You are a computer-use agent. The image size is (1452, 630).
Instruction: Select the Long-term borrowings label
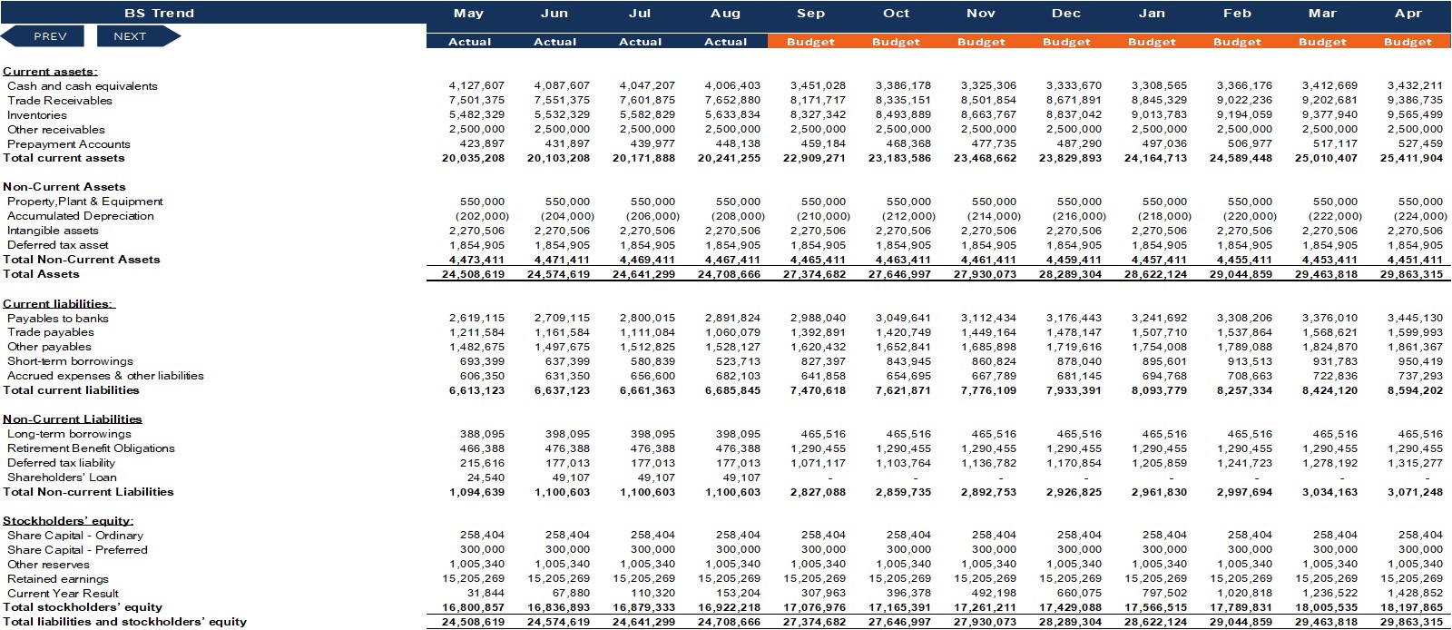pos(69,433)
